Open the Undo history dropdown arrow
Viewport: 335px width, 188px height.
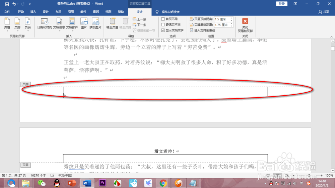18,4
